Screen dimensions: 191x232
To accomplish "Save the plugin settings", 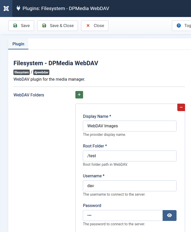I will 21,26.
